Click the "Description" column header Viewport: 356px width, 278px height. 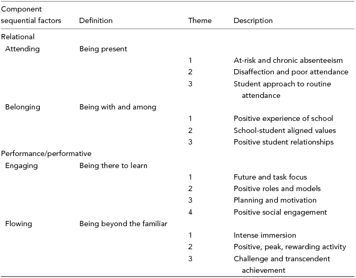pos(253,21)
